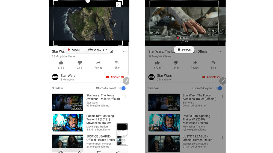Open the Justice League thumbnail on the right screen
This screenshot has height=153, width=273.
164,143
